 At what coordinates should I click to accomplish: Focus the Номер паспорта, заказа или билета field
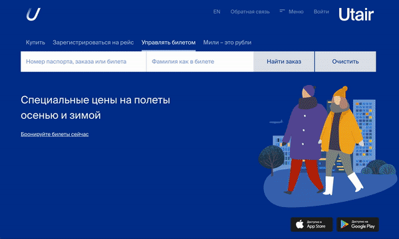pyautogui.click(x=84, y=62)
